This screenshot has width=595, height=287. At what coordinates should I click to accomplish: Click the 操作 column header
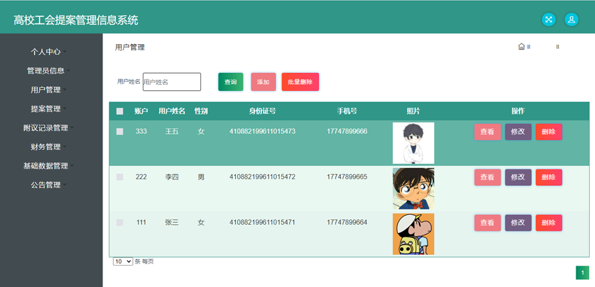pyautogui.click(x=518, y=111)
